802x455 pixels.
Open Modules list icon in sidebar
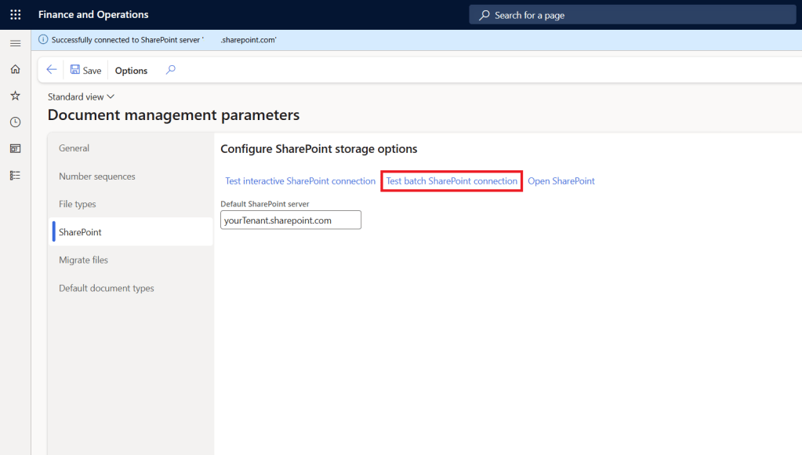pyautogui.click(x=15, y=175)
